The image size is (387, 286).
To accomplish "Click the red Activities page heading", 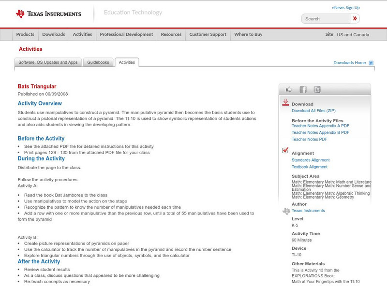I will click(x=30, y=49).
